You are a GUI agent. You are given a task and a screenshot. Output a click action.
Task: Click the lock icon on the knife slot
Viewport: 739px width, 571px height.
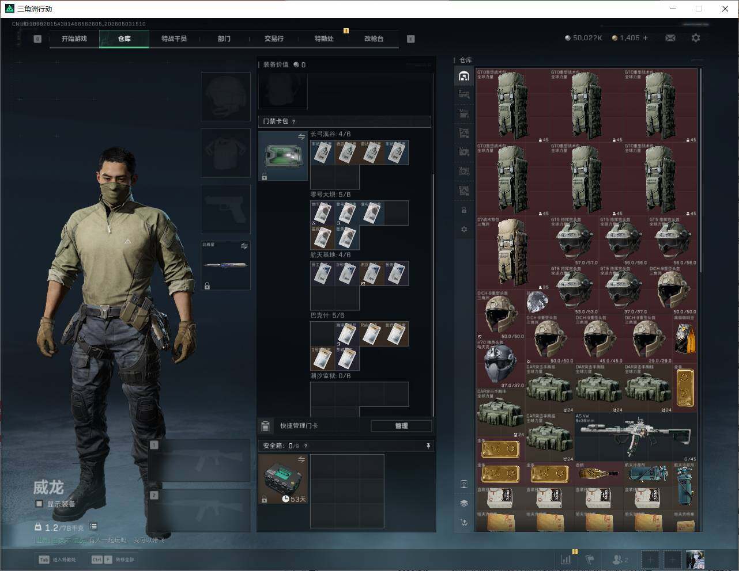(207, 285)
